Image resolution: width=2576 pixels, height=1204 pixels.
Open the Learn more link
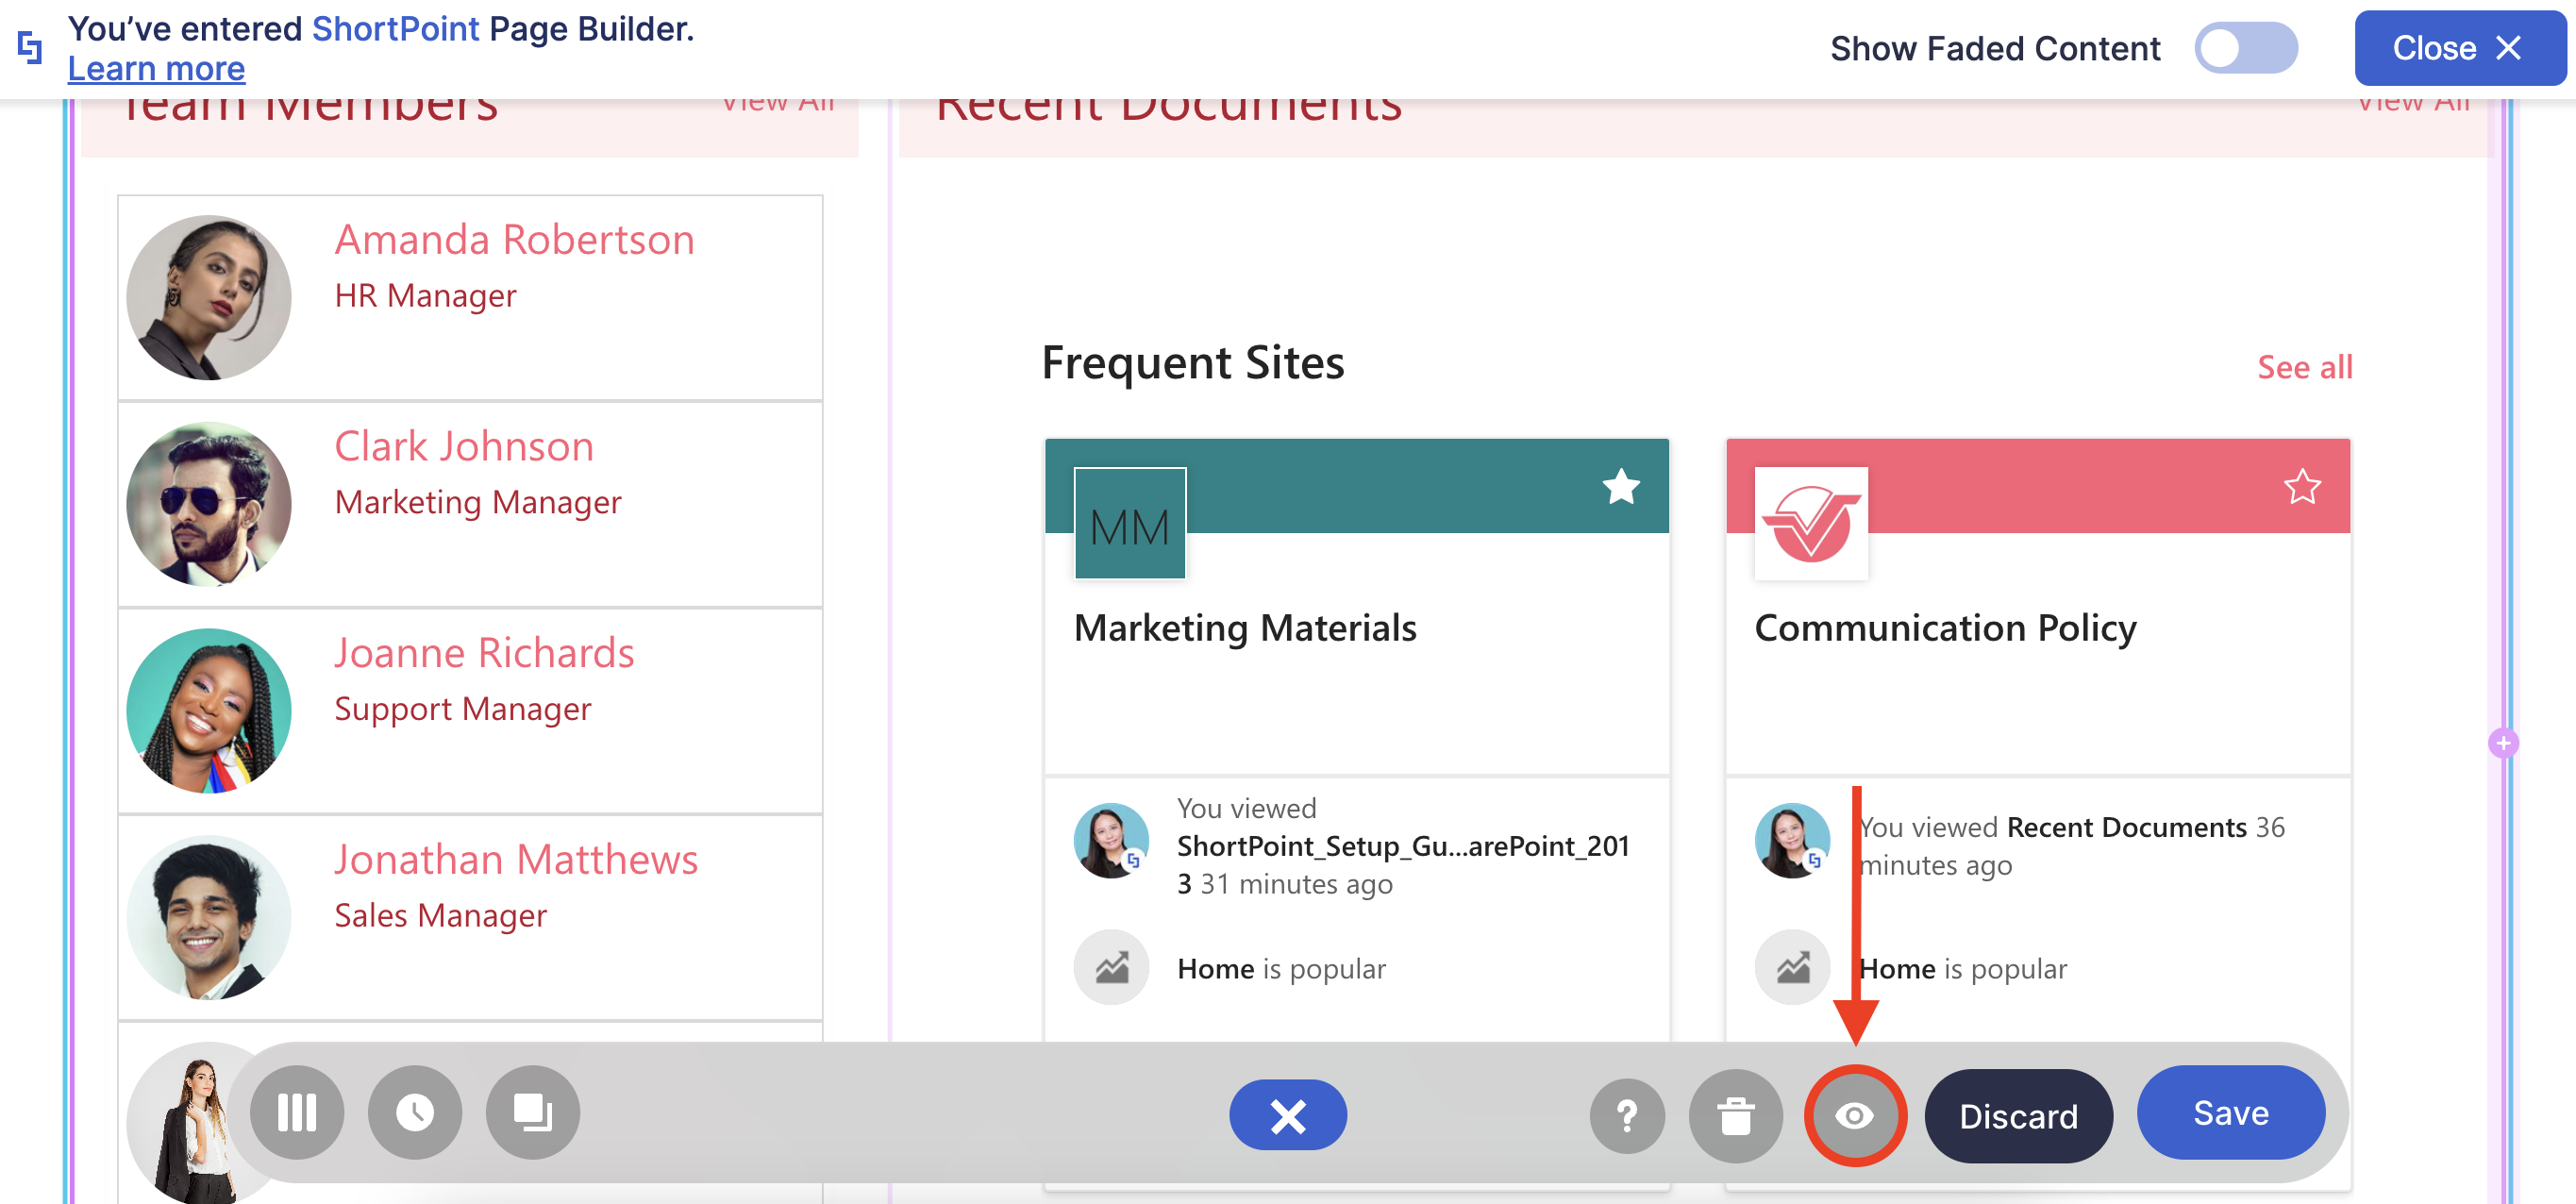(156, 69)
